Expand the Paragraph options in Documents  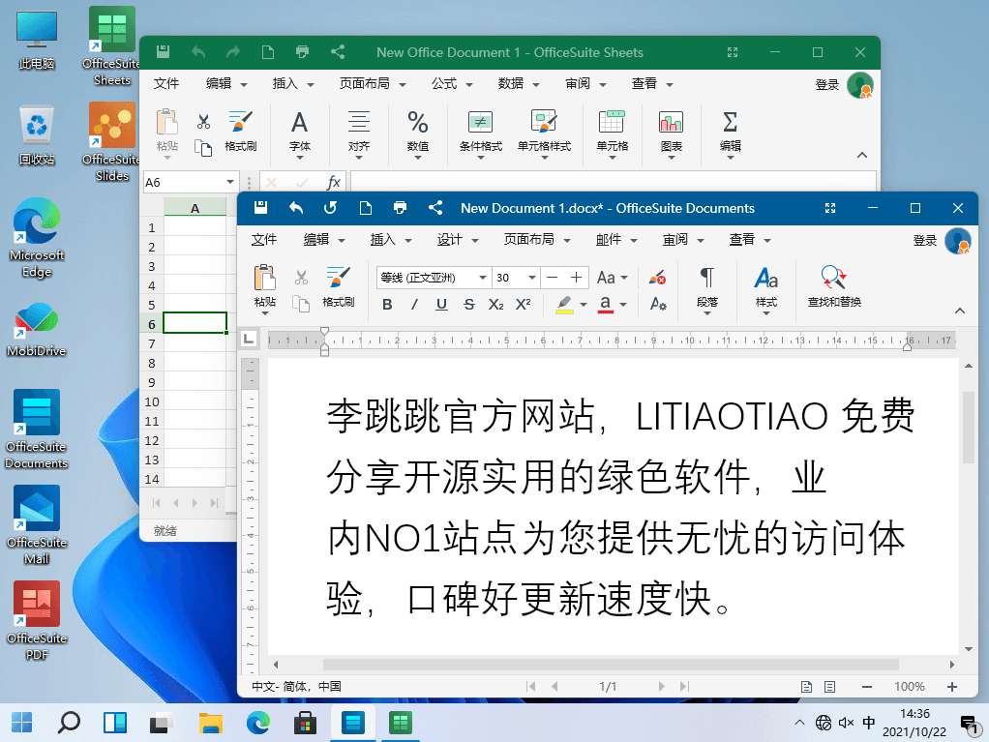tap(707, 290)
